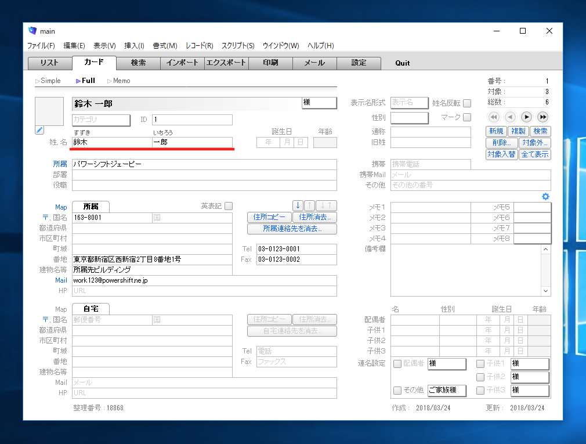Click the 新規 button to create record
586x444 pixels.
coord(495,132)
